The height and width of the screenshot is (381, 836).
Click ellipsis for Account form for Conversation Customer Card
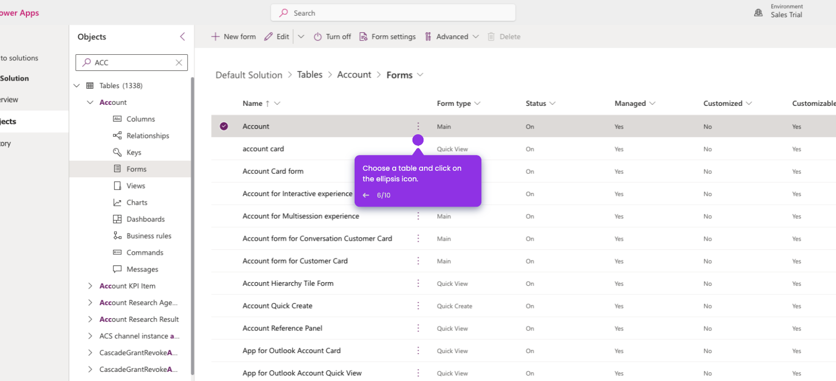coord(418,239)
